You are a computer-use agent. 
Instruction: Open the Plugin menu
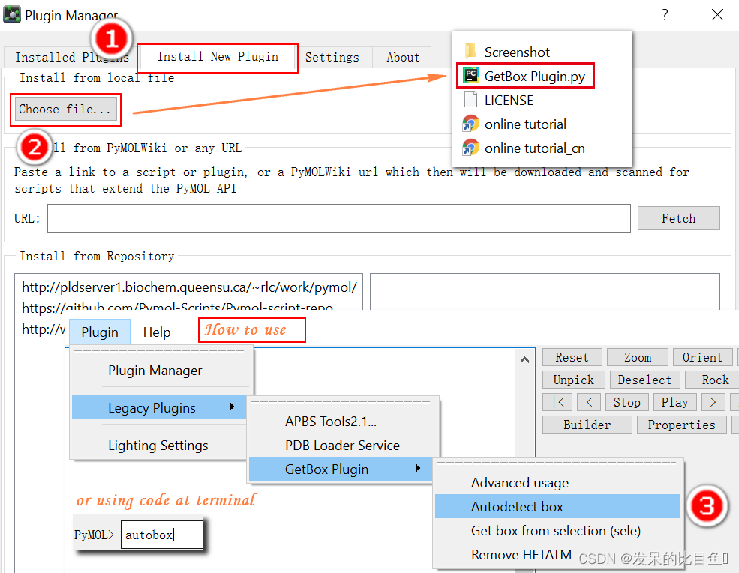tap(99, 331)
